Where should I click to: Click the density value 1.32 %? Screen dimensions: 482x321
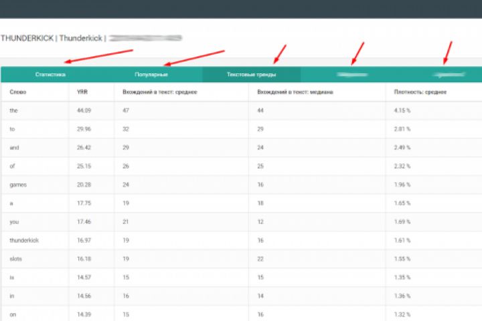tap(402, 314)
